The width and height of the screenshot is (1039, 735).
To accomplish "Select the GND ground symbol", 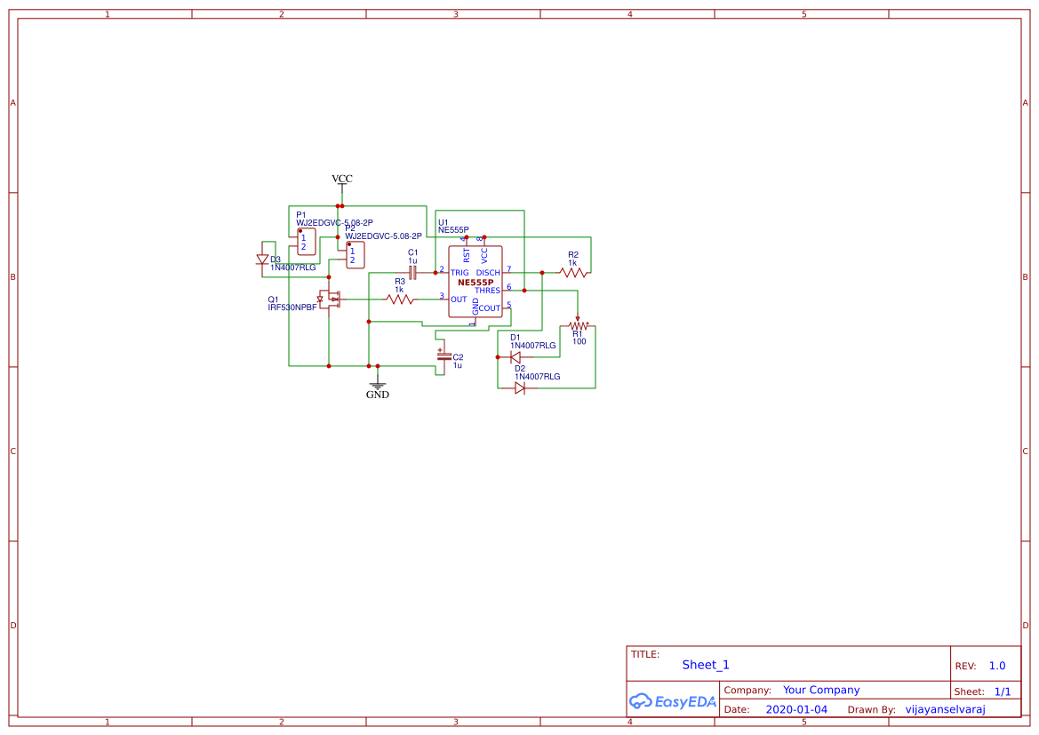I will pos(377,385).
